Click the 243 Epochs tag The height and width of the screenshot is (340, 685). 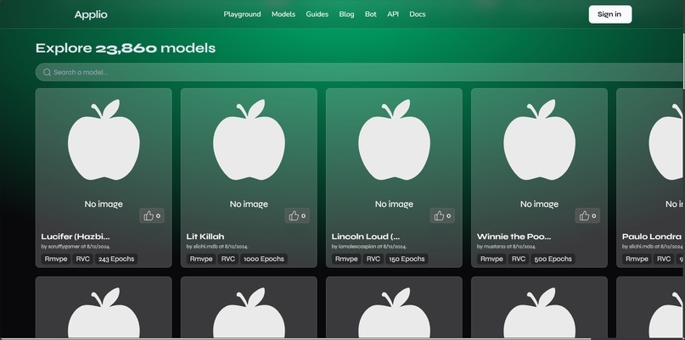(x=116, y=259)
